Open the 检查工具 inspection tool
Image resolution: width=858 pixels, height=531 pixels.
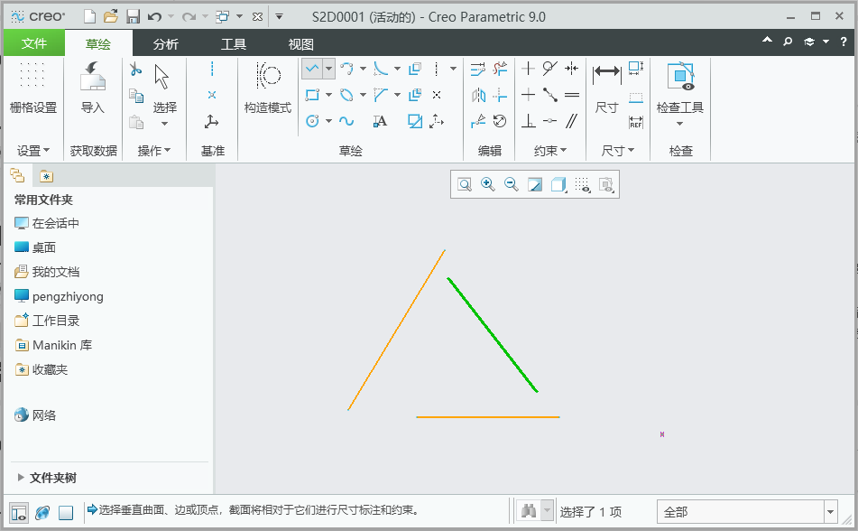coord(679,86)
